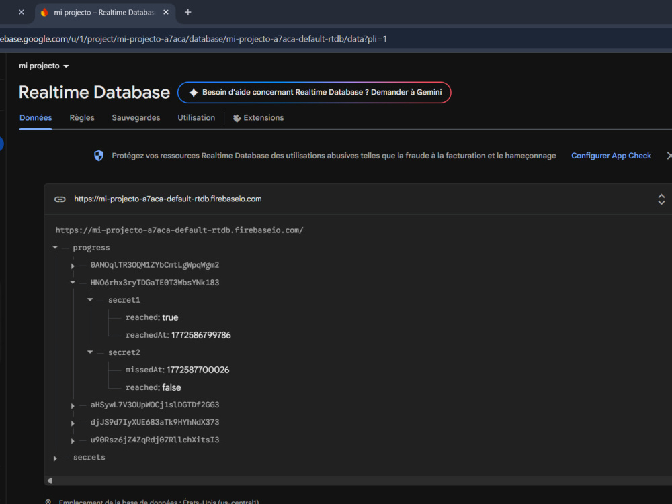
Task: Expand the secrets node
Action: pos(55,458)
